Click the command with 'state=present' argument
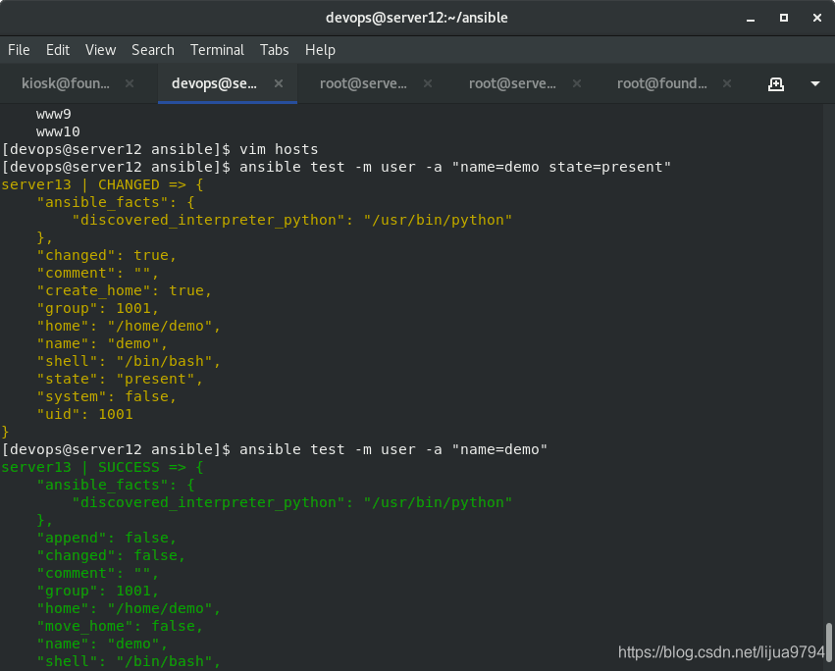 click(x=336, y=167)
